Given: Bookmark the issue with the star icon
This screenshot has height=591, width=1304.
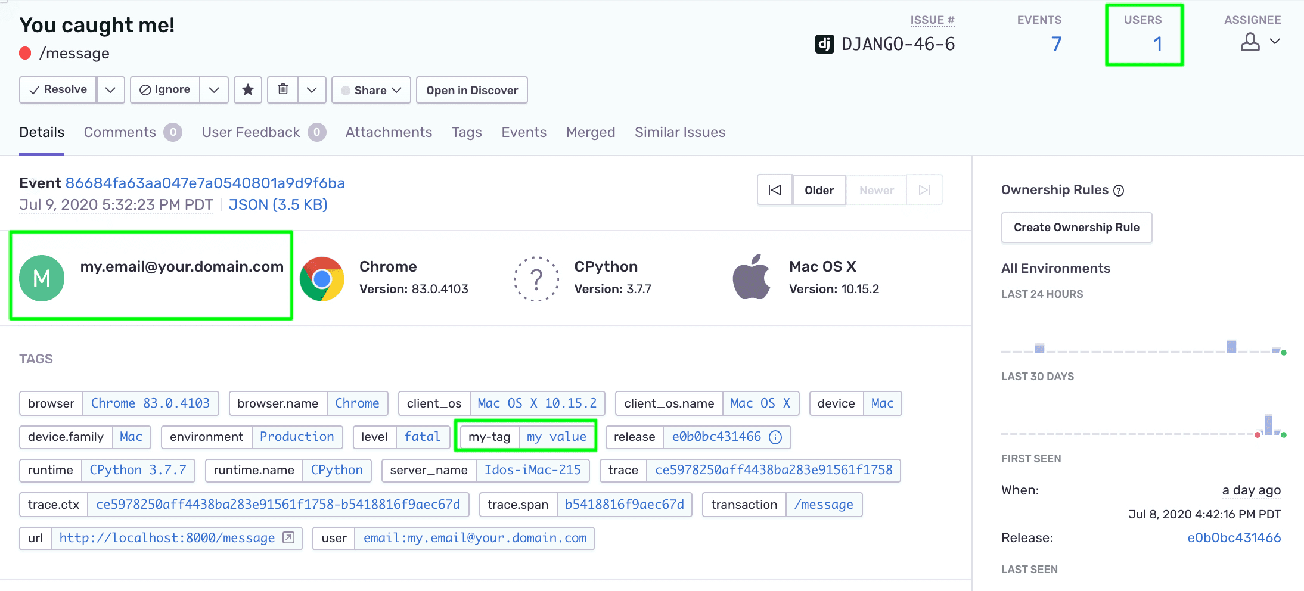Looking at the screenshot, I should (x=248, y=90).
